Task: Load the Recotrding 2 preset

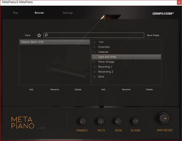Action: pyautogui.click(x=126, y=72)
